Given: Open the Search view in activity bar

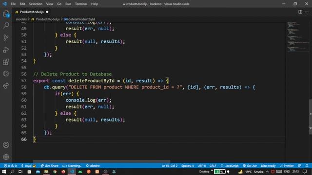Looking at the screenshot, I should [x=6, y=25].
